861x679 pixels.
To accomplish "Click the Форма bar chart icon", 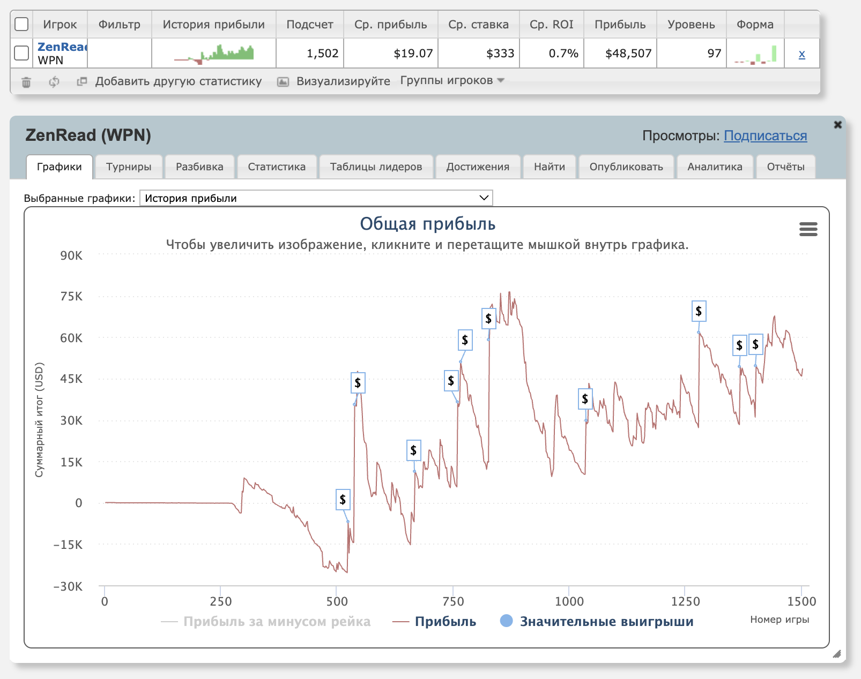I will 755,54.
